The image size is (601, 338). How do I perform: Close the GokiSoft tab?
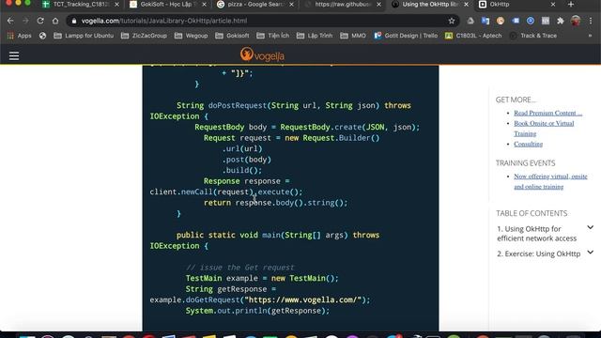tap(205, 4)
